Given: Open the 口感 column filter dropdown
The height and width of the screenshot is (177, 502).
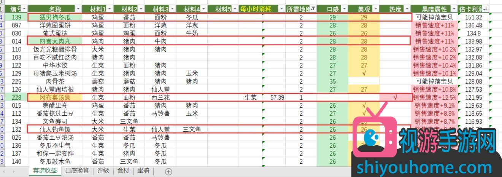Looking at the screenshot, I should click(x=344, y=8).
